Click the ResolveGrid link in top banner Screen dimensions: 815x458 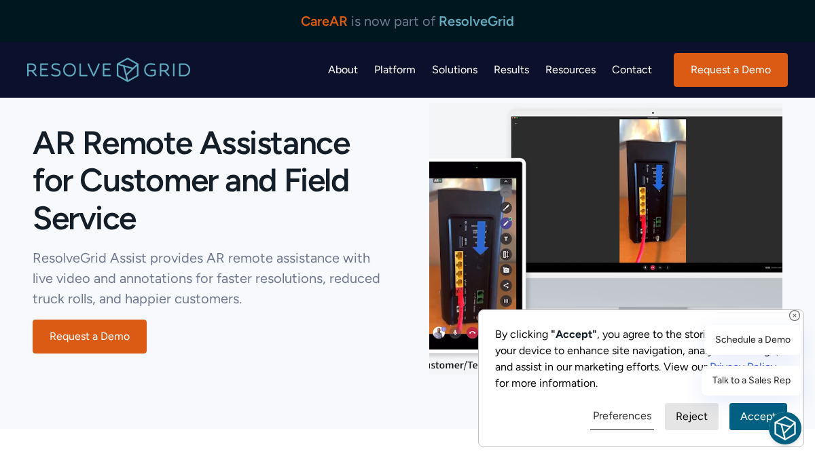pos(476,21)
